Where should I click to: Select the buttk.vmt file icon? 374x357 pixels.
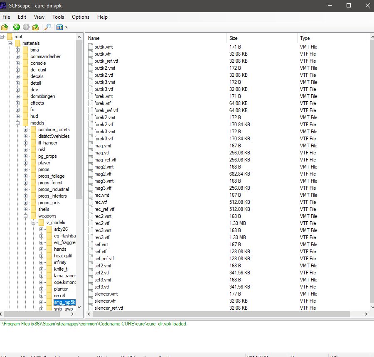(91, 47)
